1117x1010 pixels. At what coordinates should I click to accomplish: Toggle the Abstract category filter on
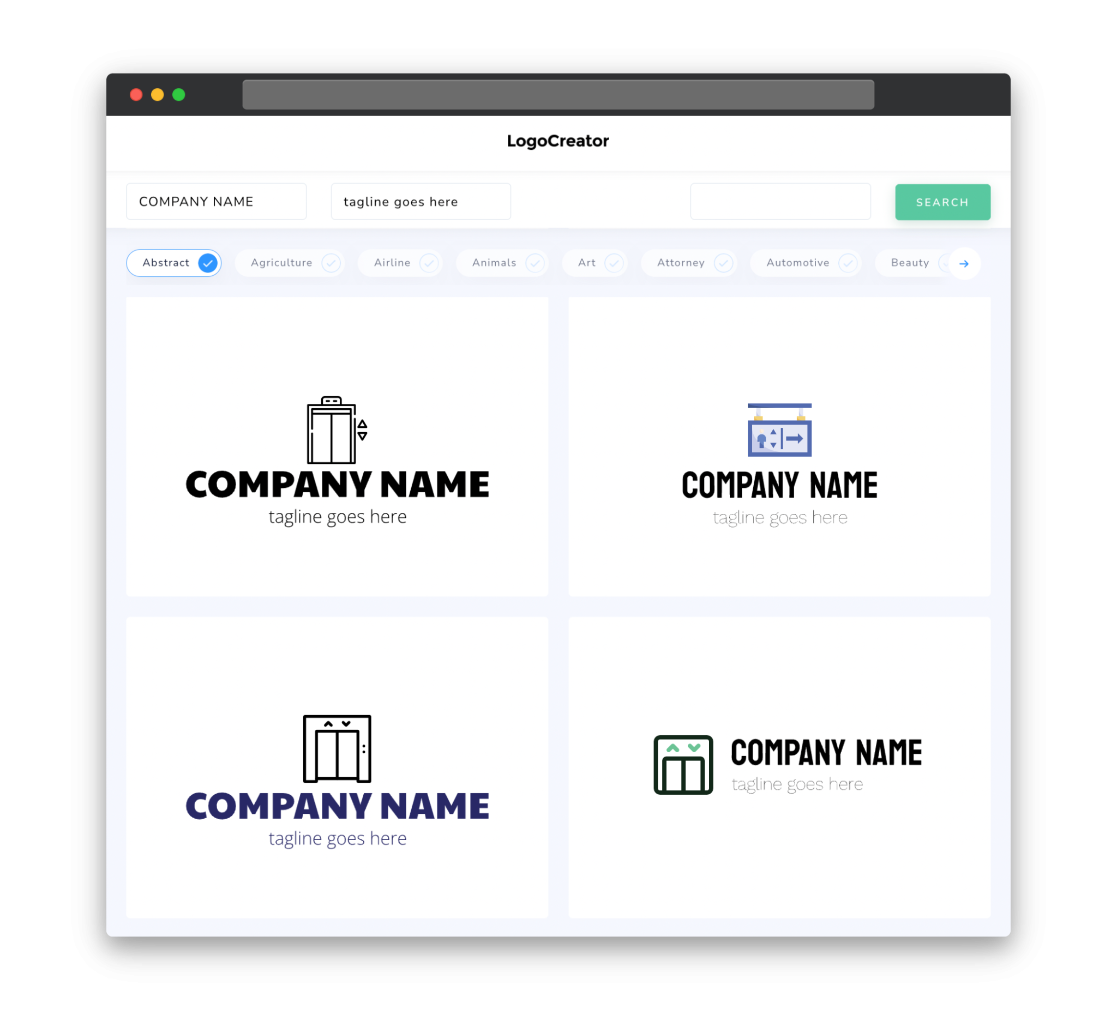pos(175,263)
